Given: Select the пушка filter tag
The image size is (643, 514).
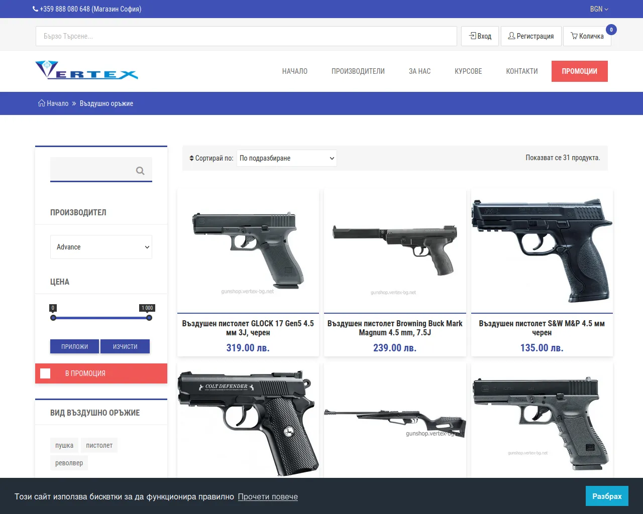Looking at the screenshot, I should click(64, 445).
